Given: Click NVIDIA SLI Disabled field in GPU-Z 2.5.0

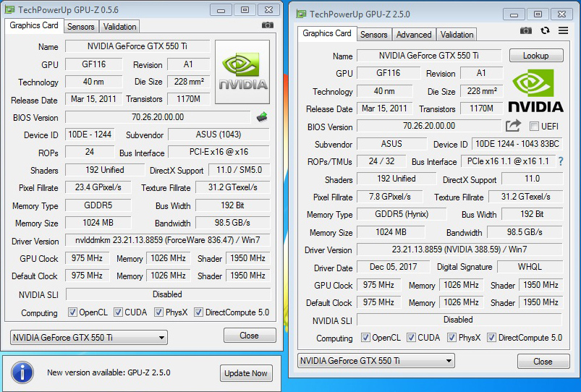Looking at the screenshot, I should pos(459,320).
